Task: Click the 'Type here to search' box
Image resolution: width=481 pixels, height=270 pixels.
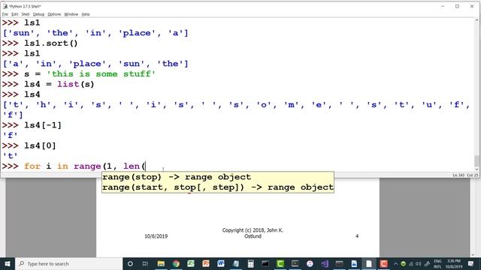Action: [68, 263]
